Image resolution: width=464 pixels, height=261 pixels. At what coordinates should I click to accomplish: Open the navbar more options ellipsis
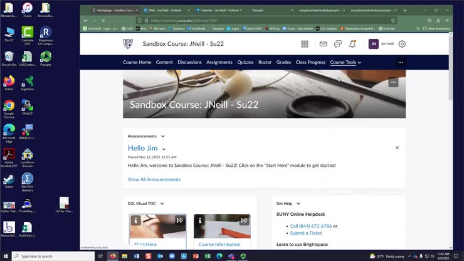click(x=401, y=63)
